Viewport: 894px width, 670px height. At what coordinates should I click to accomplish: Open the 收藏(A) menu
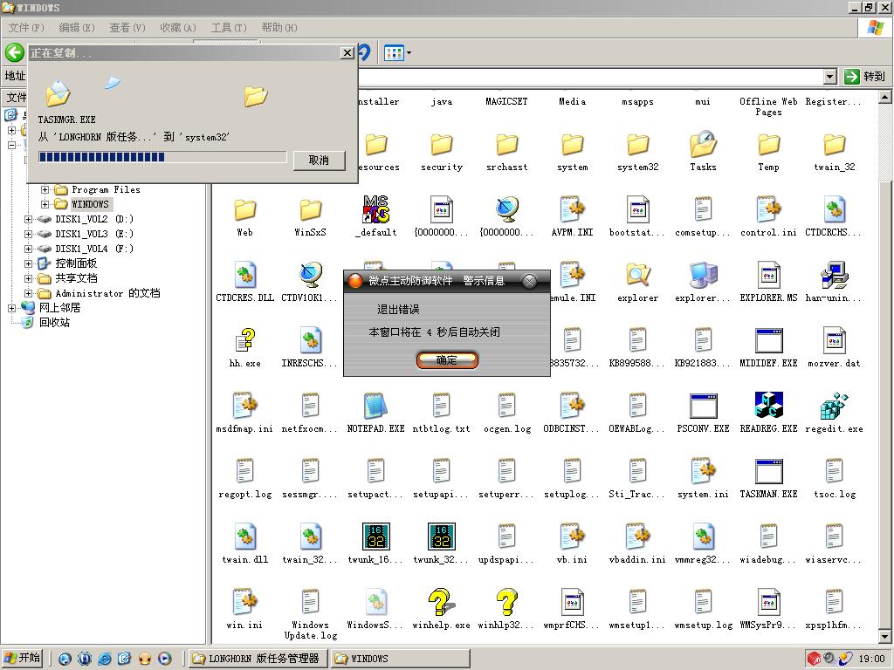tap(178, 27)
